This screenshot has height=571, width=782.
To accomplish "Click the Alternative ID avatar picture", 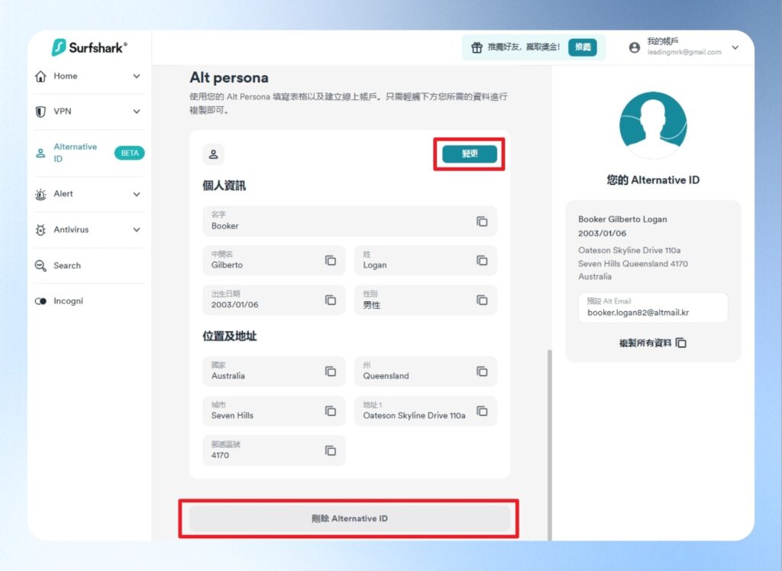I will point(653,125).
